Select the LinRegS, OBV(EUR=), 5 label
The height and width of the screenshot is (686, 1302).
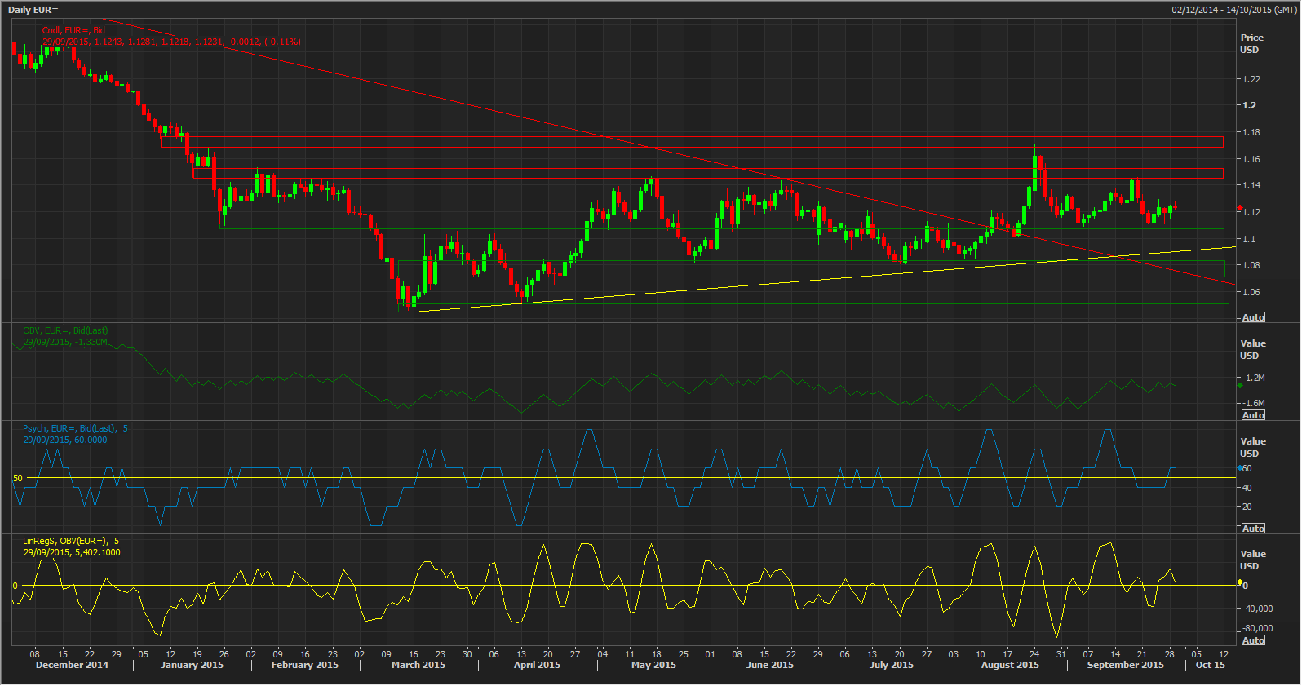(71, 541)
